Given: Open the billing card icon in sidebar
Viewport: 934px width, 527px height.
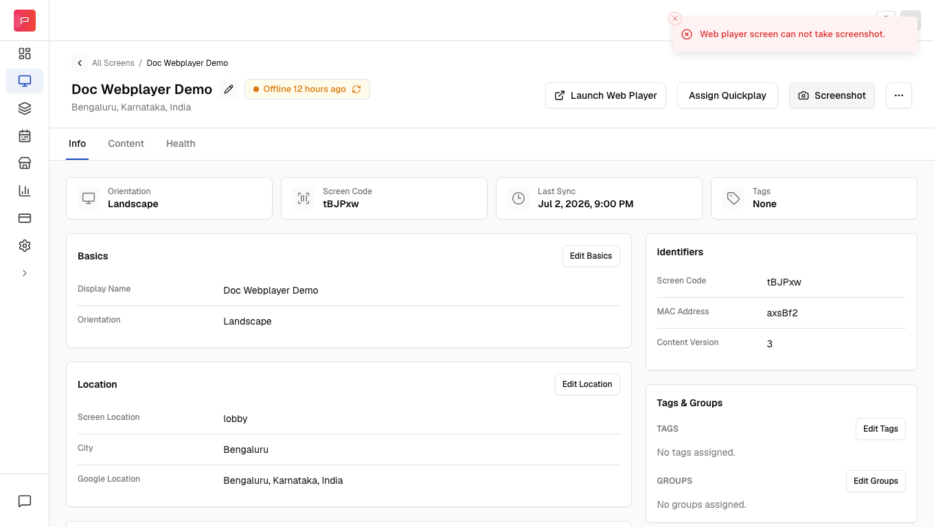Looking at the screenshot, I should click(25, 218).
